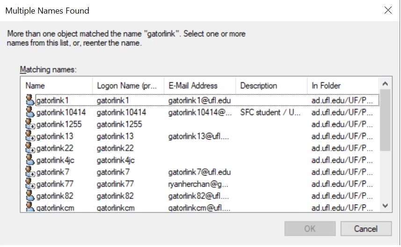
Task: Click the ryanherchan@g... email cell
Action: [198, 184]
